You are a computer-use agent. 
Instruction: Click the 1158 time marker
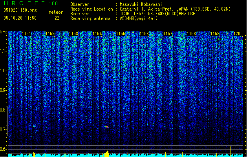[191, 34]
